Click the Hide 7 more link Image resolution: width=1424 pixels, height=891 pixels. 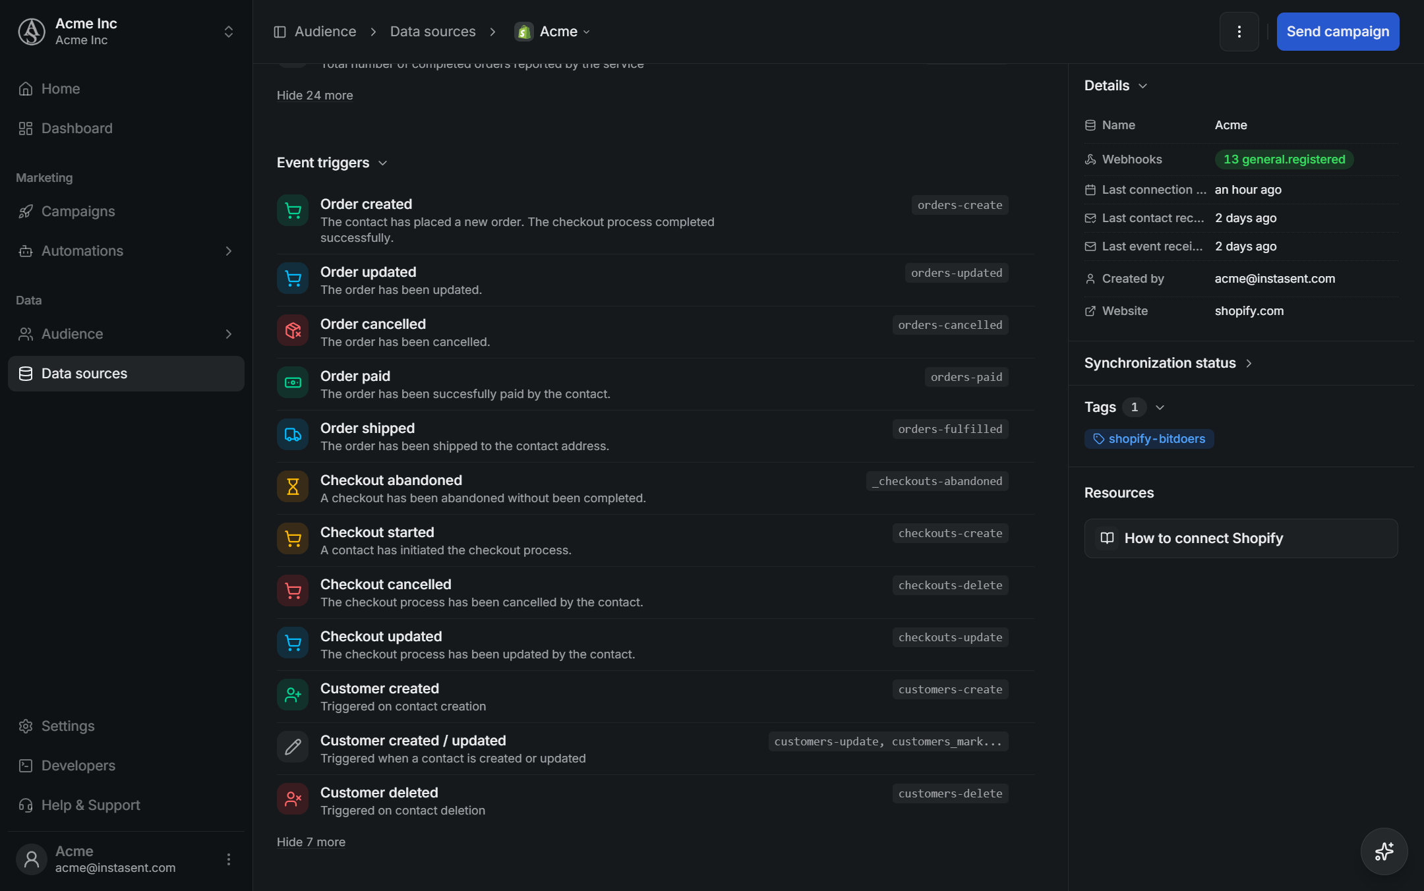[x=311, y=842]
